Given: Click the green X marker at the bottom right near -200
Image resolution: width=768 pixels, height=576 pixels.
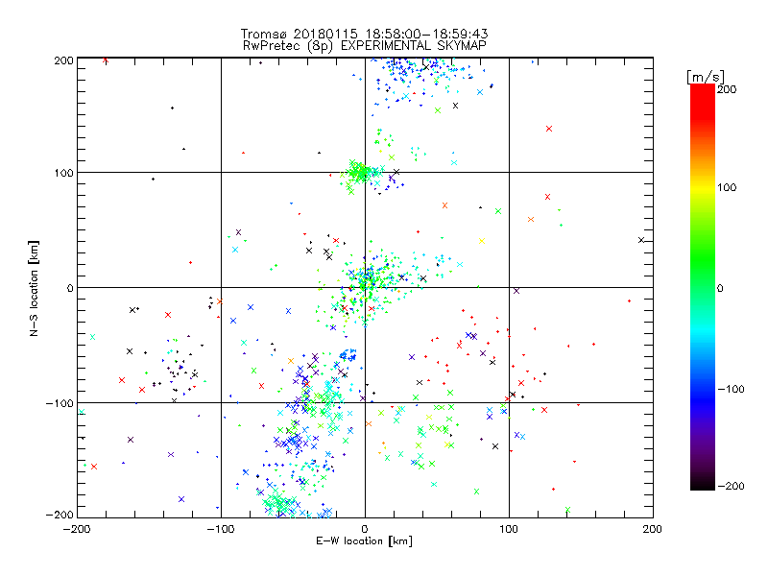Looking at the screenshot, I should [x=567, y=510].
